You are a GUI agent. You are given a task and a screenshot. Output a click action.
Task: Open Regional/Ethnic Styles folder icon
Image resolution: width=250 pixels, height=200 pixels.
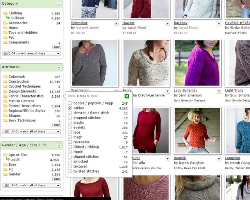[x=5, y=111]
